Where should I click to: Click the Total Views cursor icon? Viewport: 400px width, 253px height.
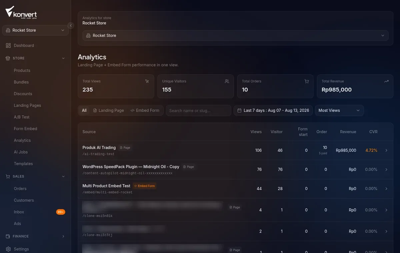click(x=147, y=81)
